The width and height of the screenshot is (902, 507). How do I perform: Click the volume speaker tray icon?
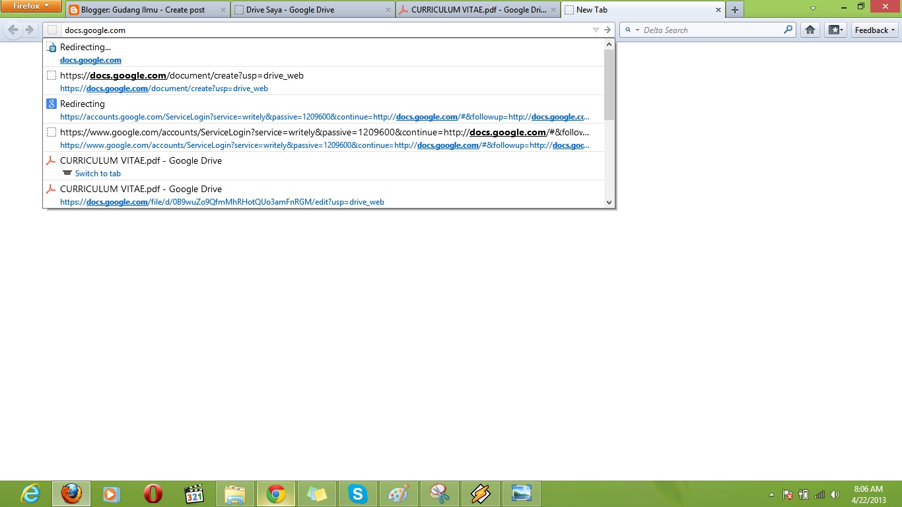(x=835, y=494)
